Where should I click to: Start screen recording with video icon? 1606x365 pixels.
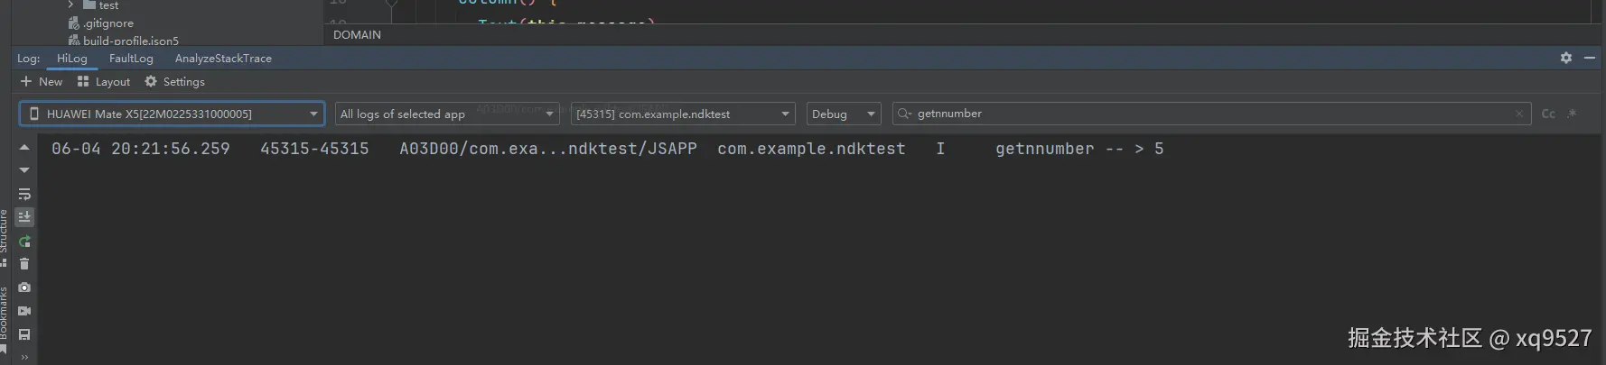coord(24,311)
